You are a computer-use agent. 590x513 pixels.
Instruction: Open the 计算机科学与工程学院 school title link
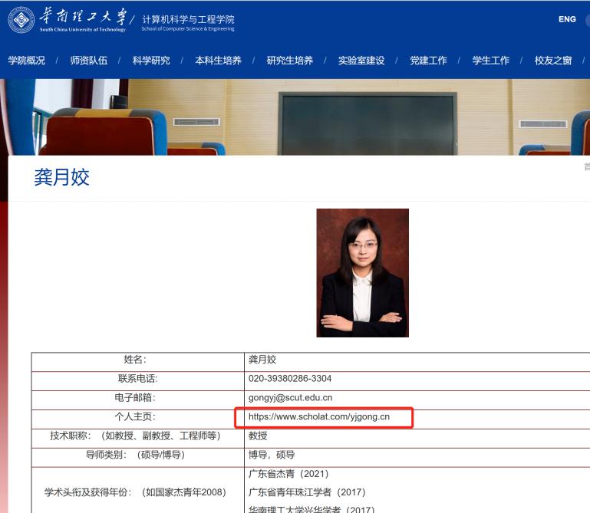pyautogui.click(x=188, y=20)
